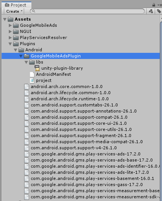Select the AndroidManifest file name
Image resolution: width=162 pixels, height=201 pixels.
[54, 74]
